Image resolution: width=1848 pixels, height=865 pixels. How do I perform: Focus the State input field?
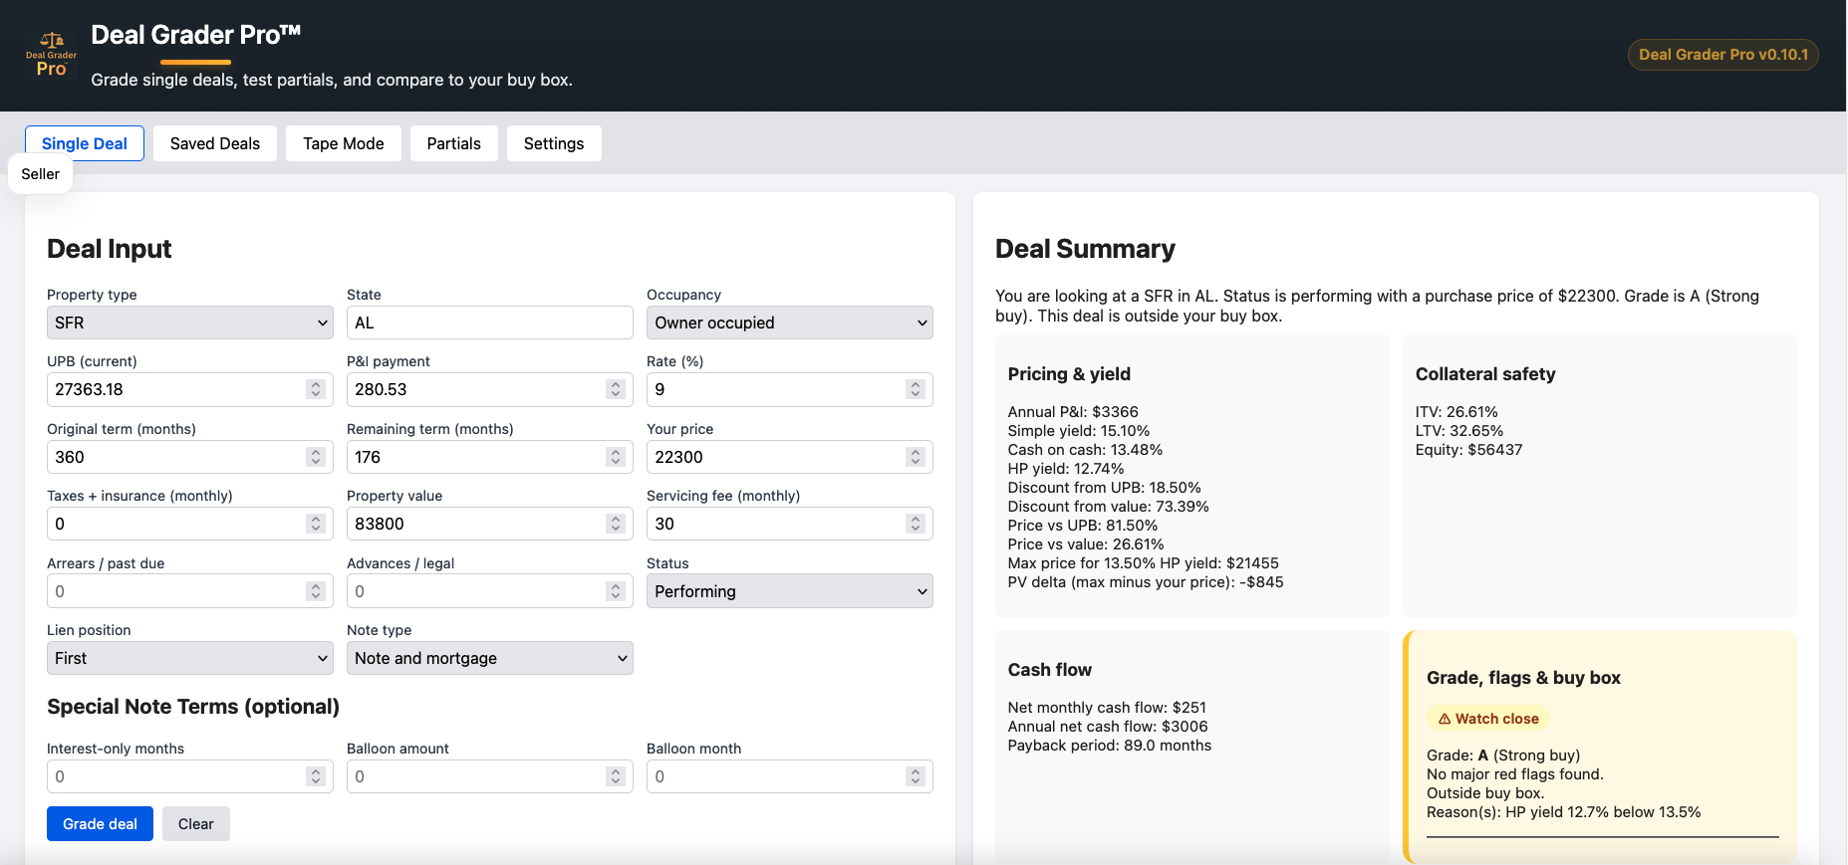[490, 323]
